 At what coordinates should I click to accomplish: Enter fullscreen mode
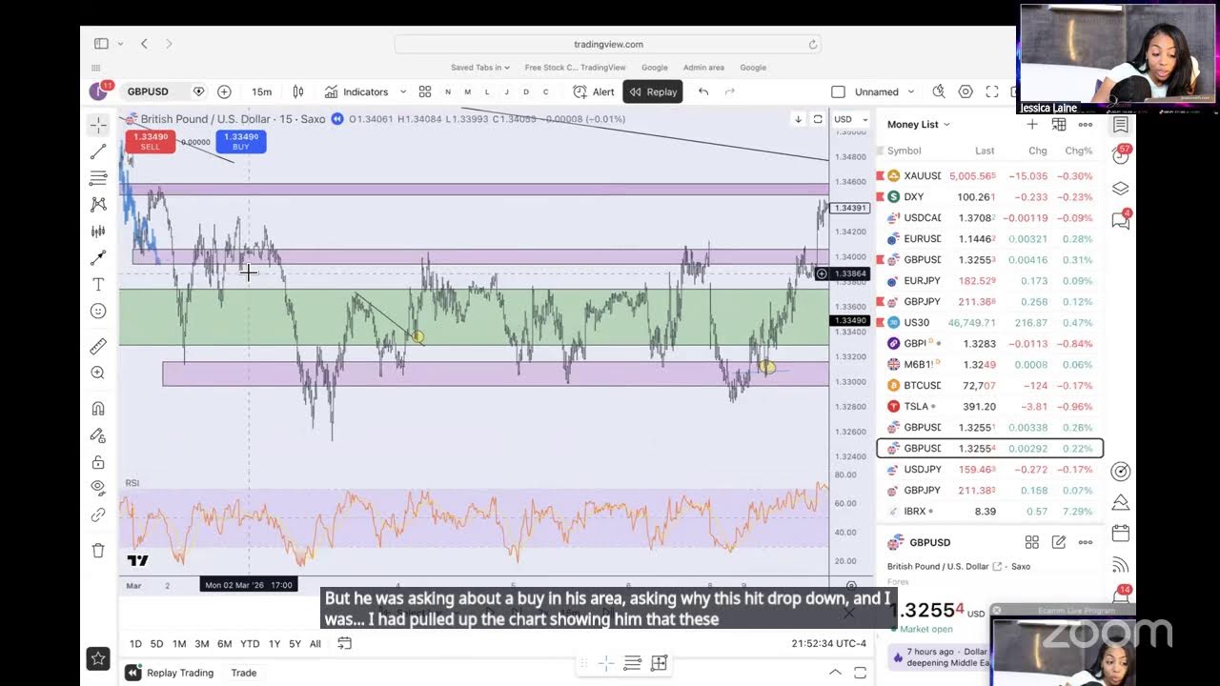[992, 91]
